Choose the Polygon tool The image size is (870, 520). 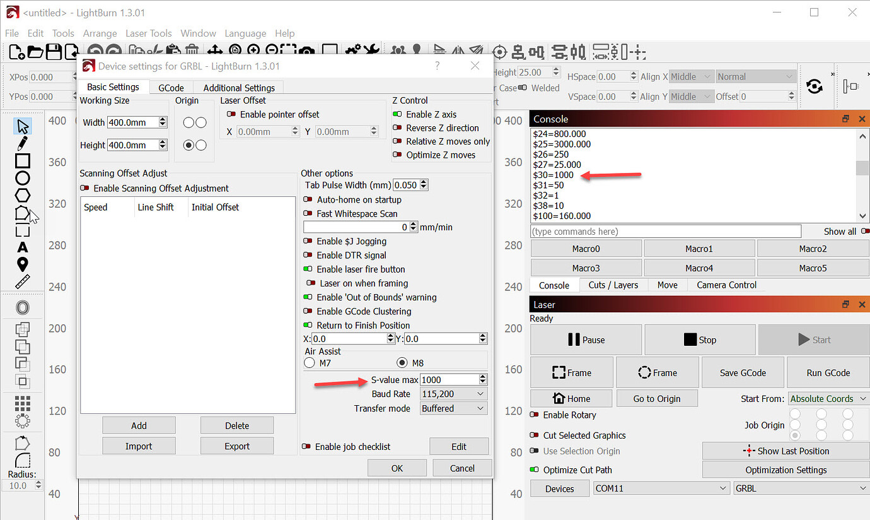22,195
